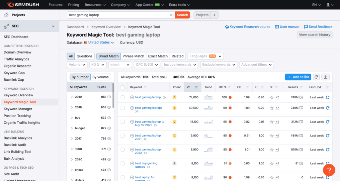The image size is (340, 181).
Task: View SERP for the 484M results row
Action: point(301,136)
